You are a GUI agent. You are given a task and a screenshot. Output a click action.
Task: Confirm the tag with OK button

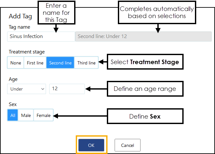[x=91, y=145]
